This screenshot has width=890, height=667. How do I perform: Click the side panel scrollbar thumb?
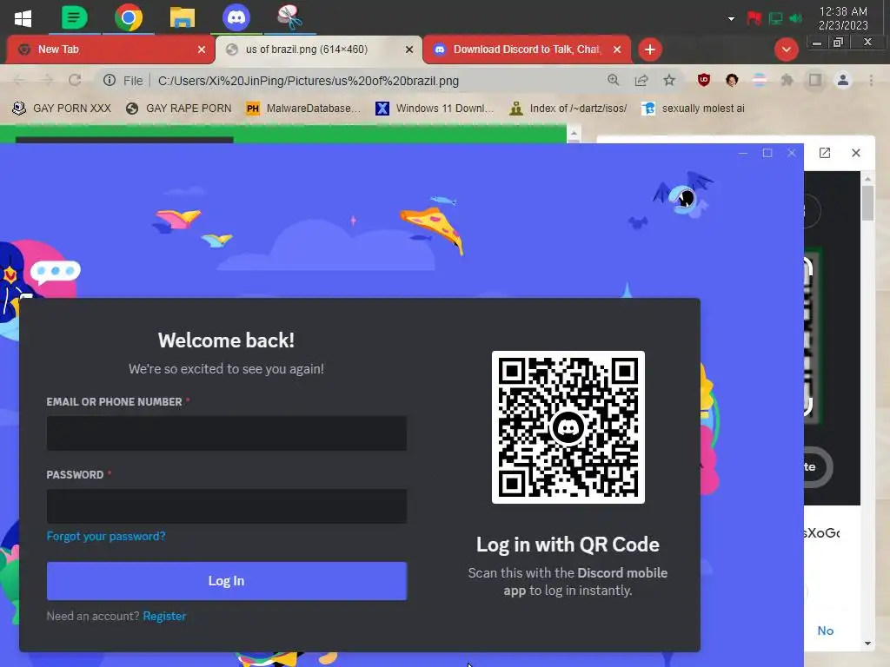click(x=867, y=203)
